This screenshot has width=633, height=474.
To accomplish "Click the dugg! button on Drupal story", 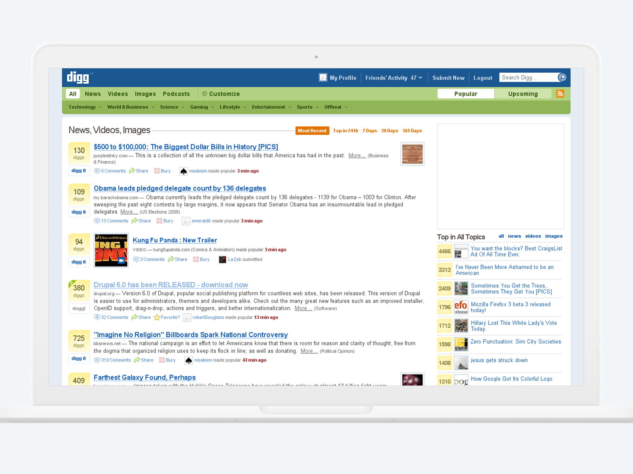I will (79, 308).
